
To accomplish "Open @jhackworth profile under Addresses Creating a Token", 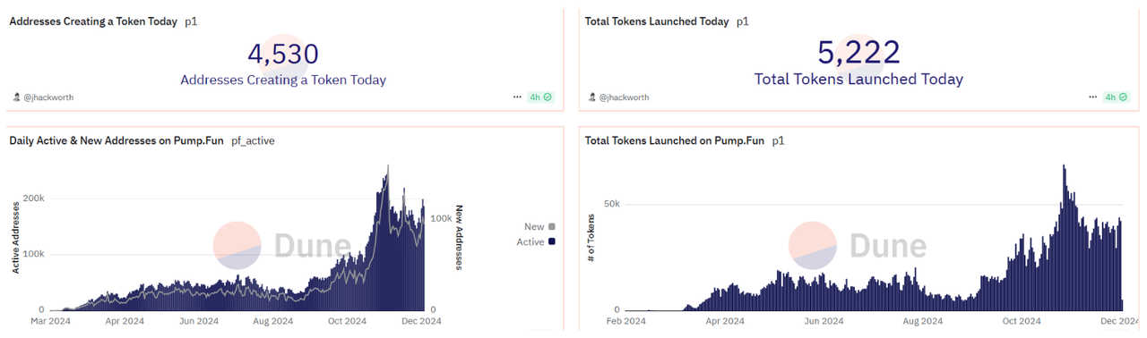I will click(48, 97).
